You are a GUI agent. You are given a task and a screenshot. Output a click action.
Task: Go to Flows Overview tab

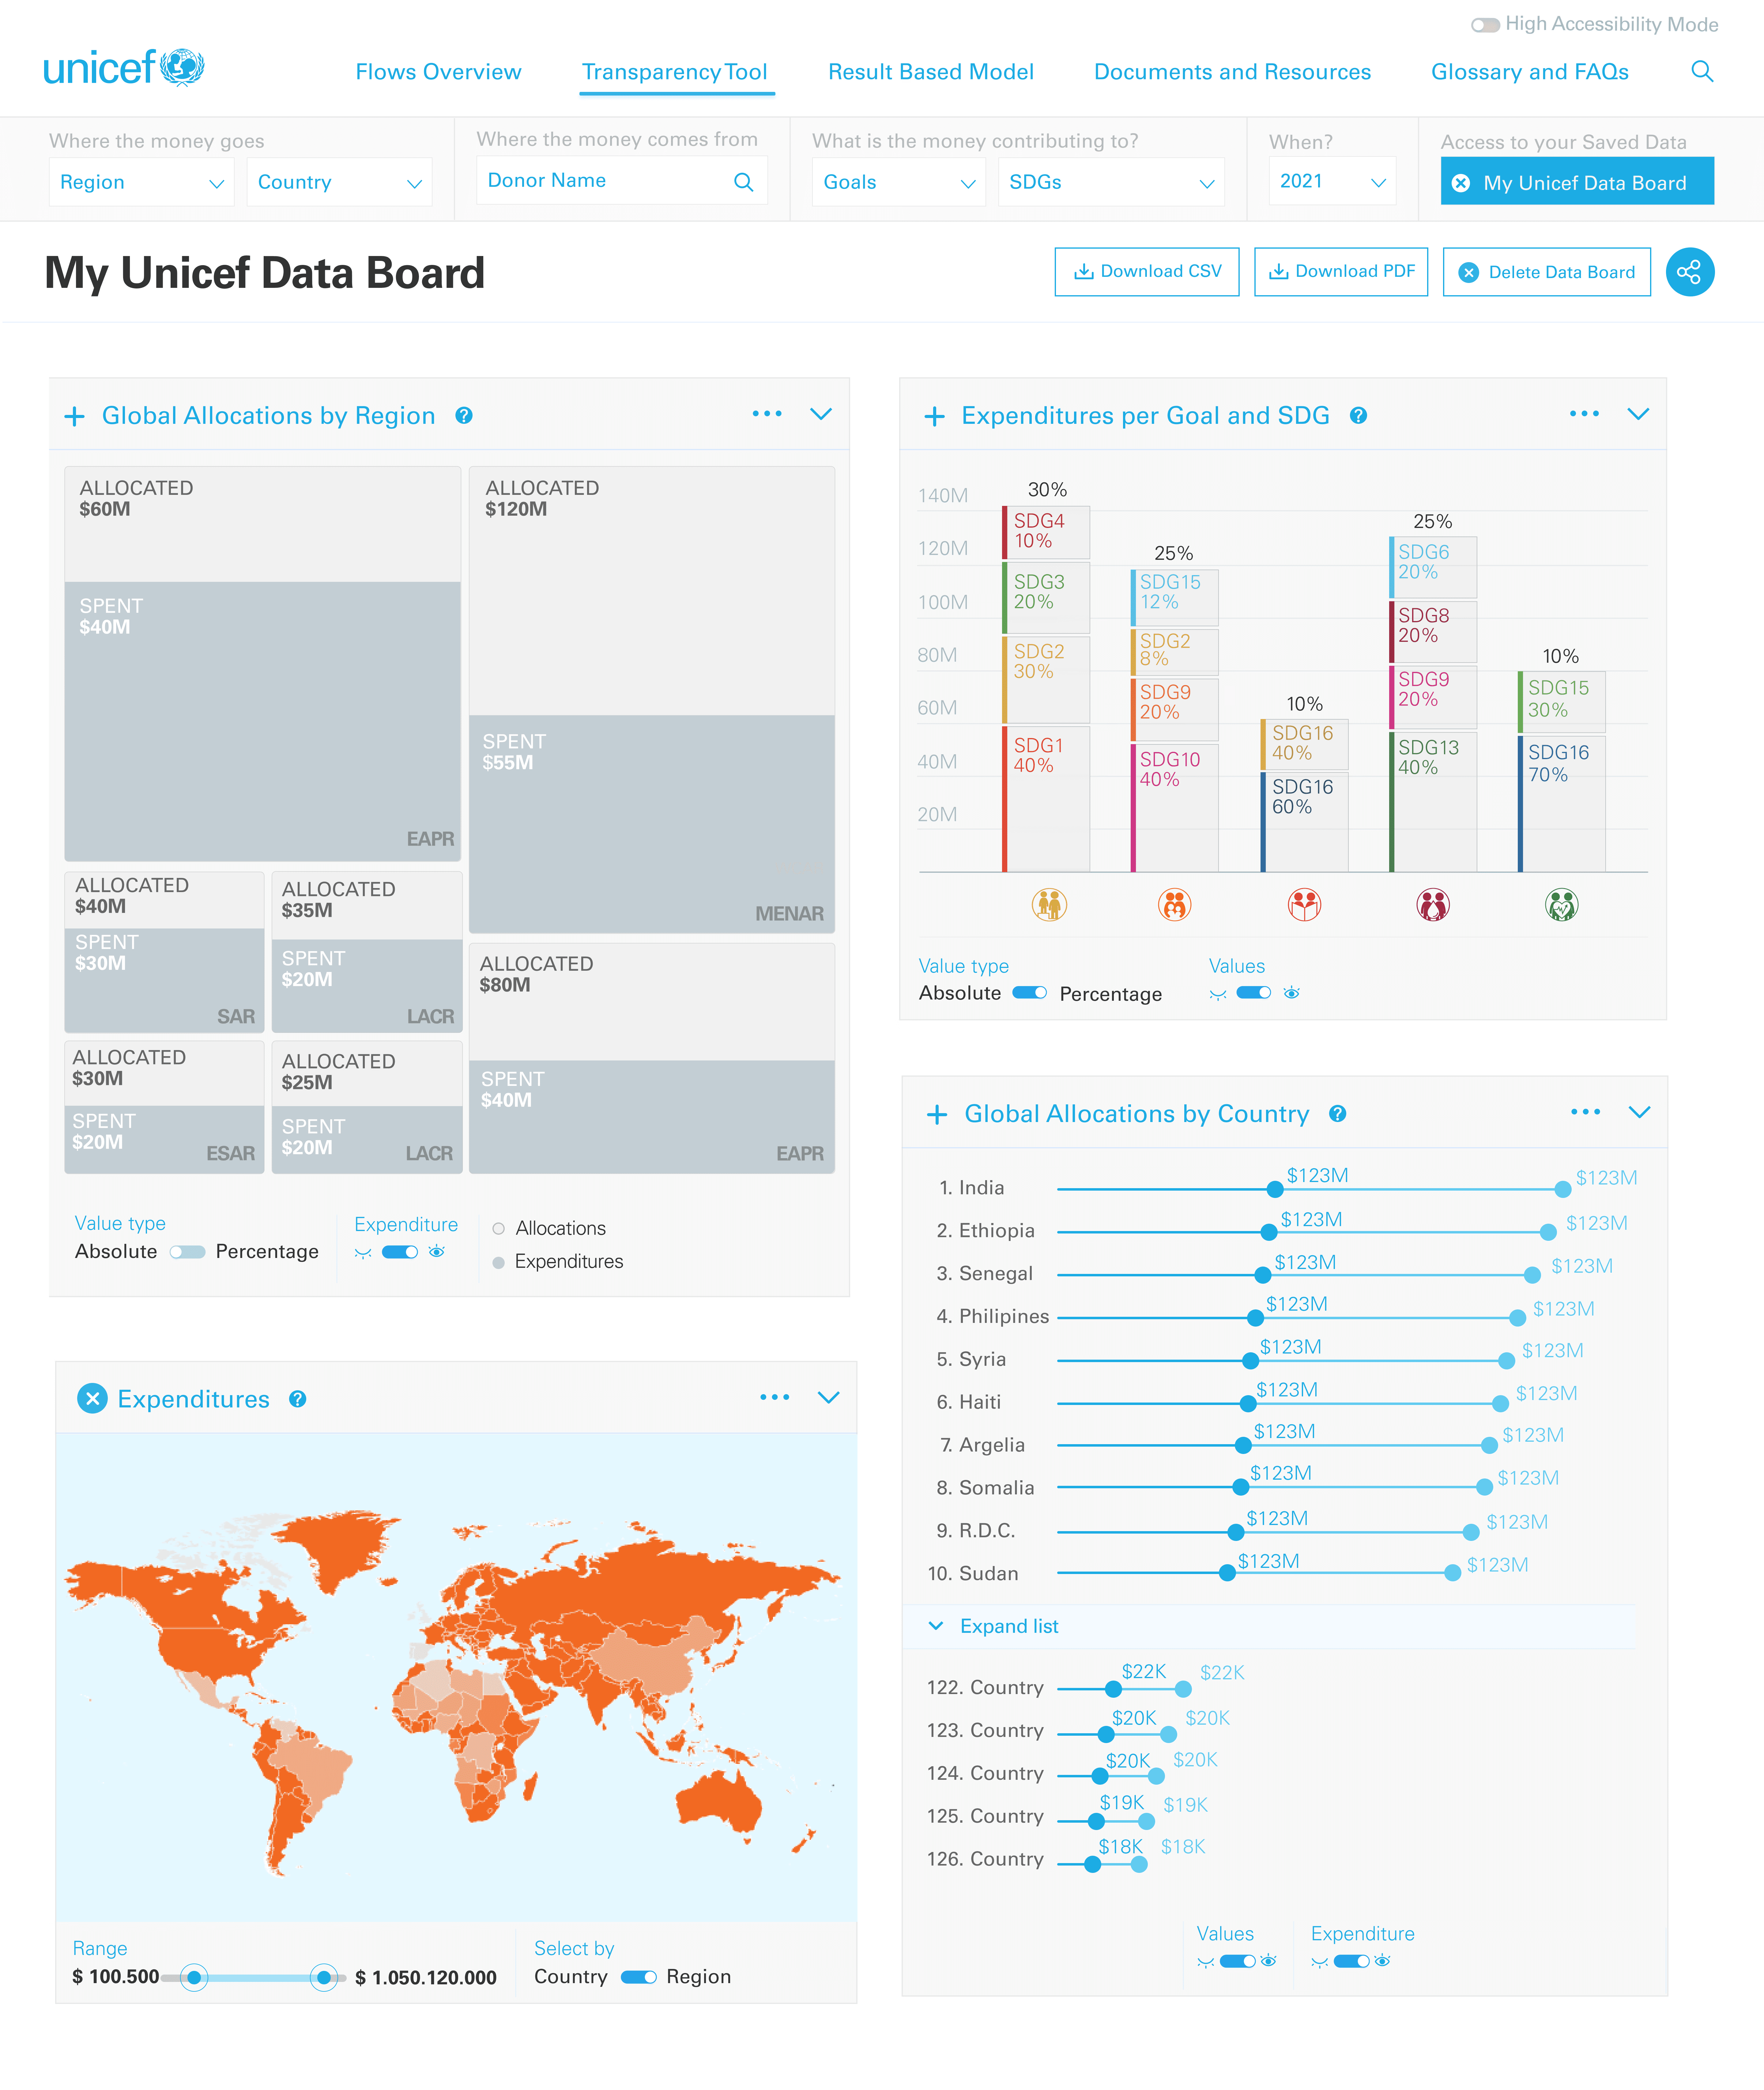(438, 72)
